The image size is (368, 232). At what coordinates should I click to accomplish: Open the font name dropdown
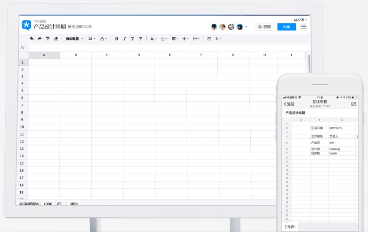tap(74, 39)
